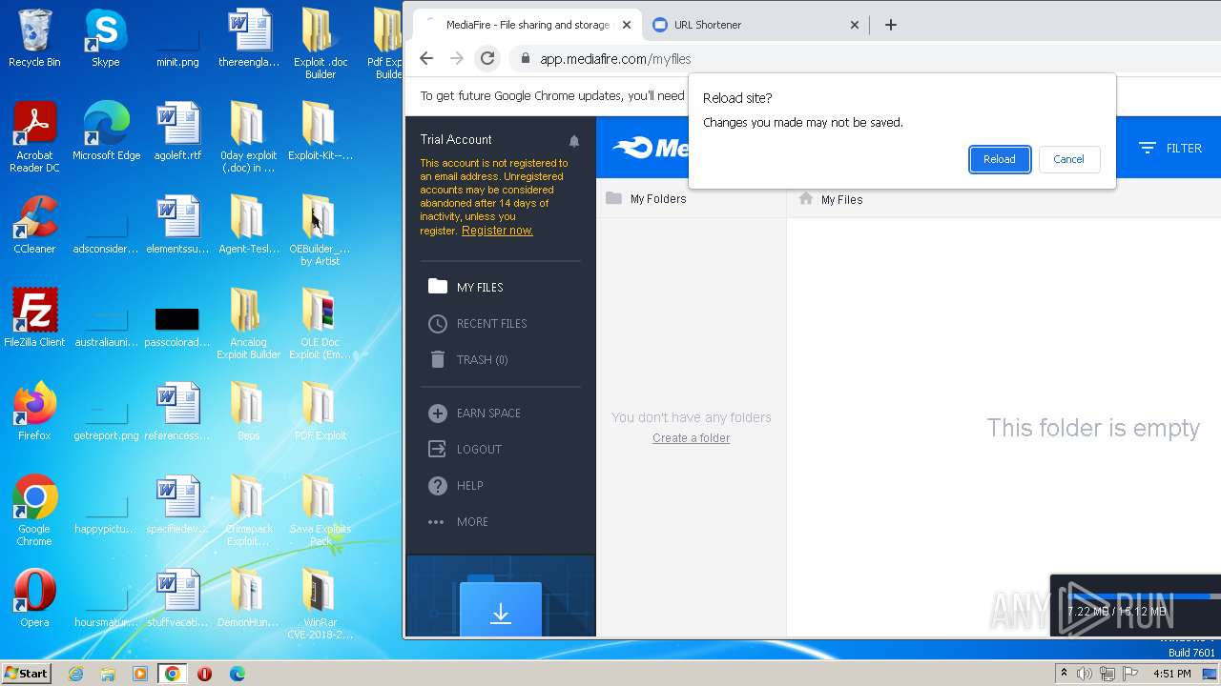Close the URL Shortener tab
Viewport: 1221px width, 686px height.
(854, 25)
